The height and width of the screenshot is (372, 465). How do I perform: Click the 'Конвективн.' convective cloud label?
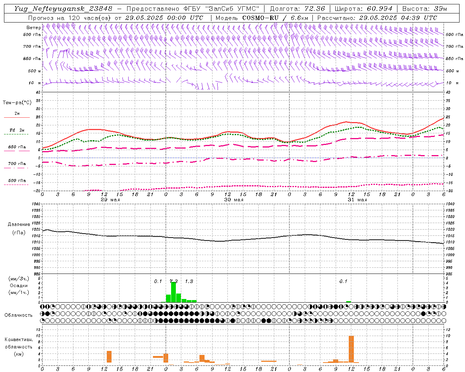coord(19,340)
